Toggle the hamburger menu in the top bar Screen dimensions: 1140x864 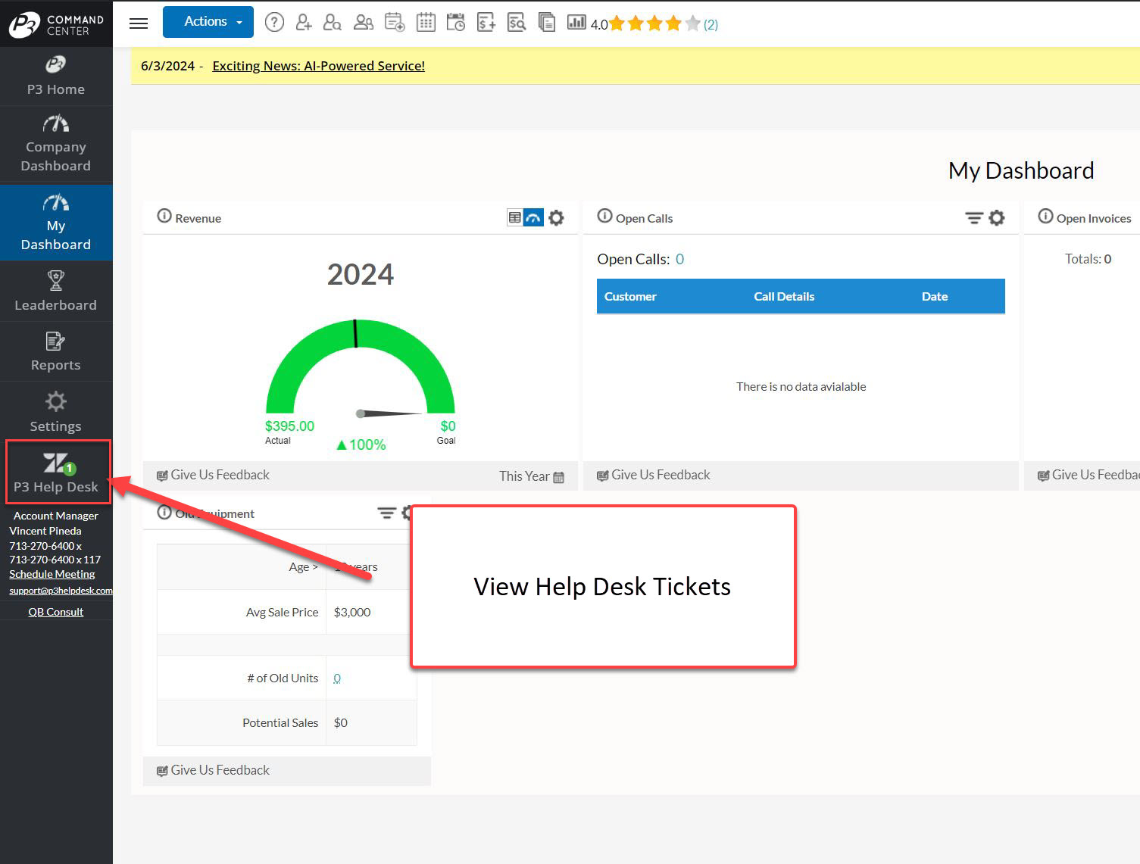pos(139,23)
